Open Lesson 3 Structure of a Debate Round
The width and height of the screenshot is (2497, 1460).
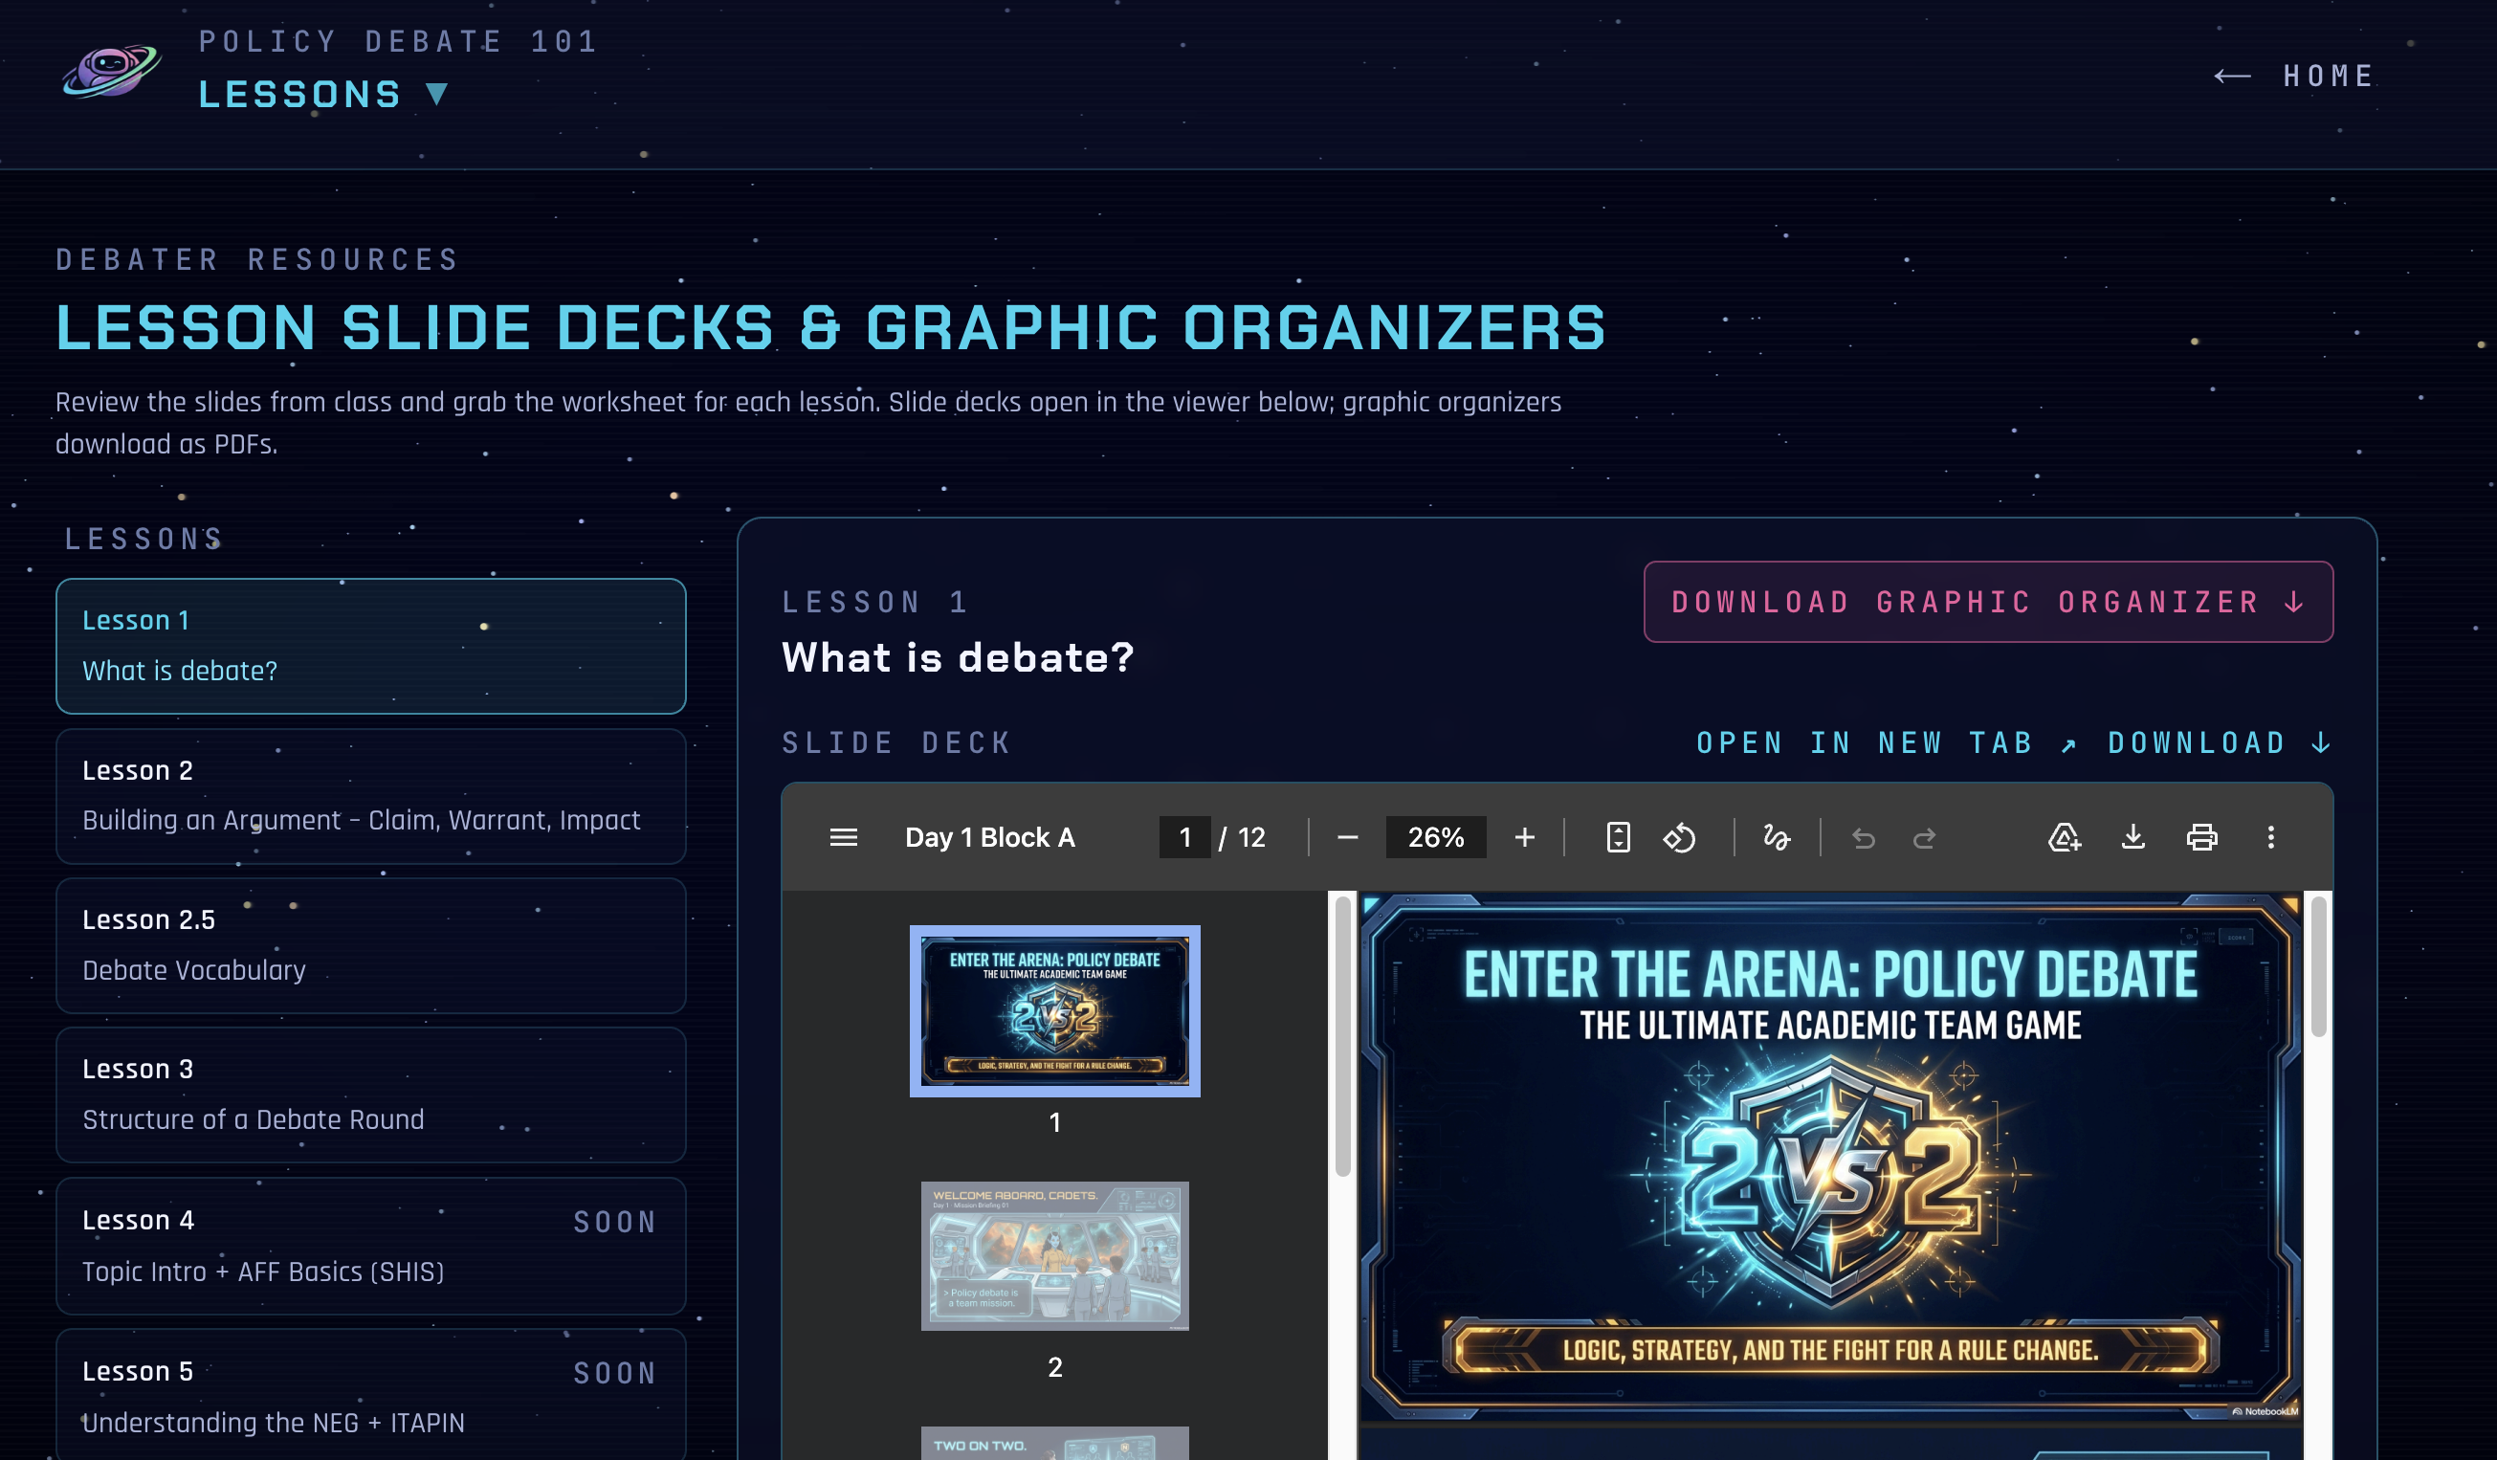point(370,1095)
